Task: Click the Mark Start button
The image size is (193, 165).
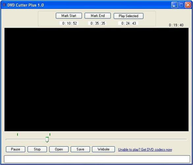Action: point(69,16)
